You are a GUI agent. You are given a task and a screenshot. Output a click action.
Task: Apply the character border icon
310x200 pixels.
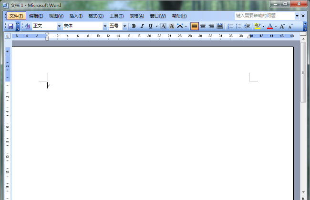coord(163,26)
